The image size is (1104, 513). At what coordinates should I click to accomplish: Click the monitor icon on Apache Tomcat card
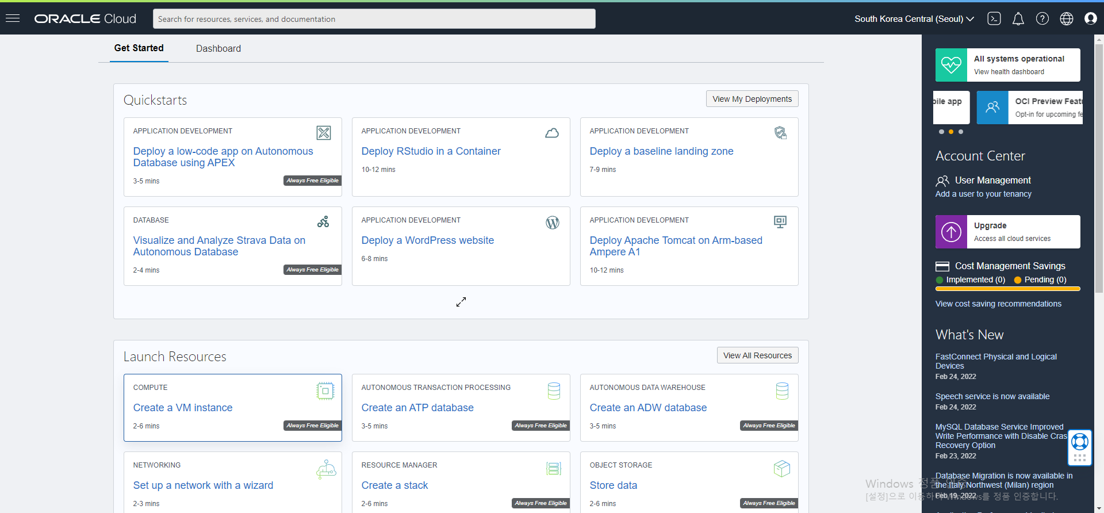pos(780,222)
